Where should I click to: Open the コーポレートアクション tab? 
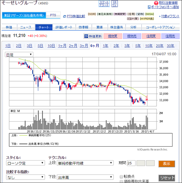pyautogui.click(x=160, y=27)
